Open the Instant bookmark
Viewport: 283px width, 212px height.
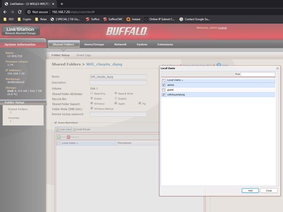[x=133, y=19]
